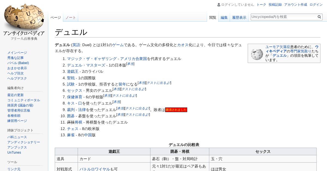Viewport: 327px width, 171px height.
Task: Open 最近の更新 in sidebar
Action: pyautogui.click(x=16, y=95)
